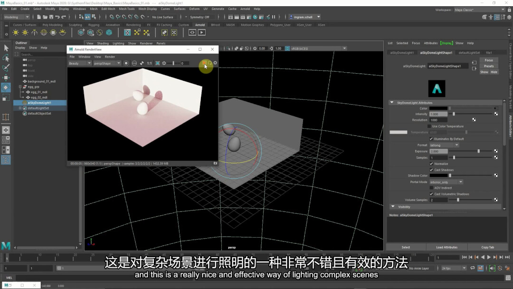Screen dimensions: 513x289
Task: Click the Shadow Color swatch
Action: pos(438,176)
